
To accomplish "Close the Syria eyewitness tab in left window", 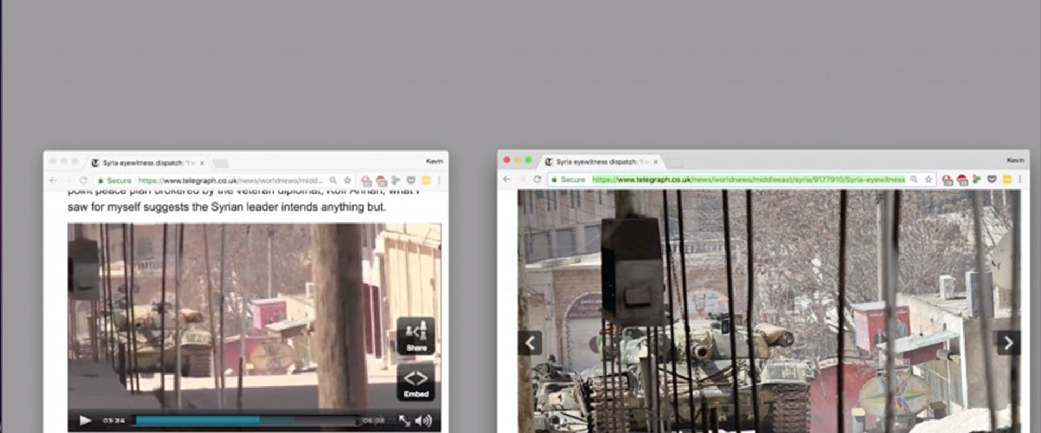I will tap(202, 163).
